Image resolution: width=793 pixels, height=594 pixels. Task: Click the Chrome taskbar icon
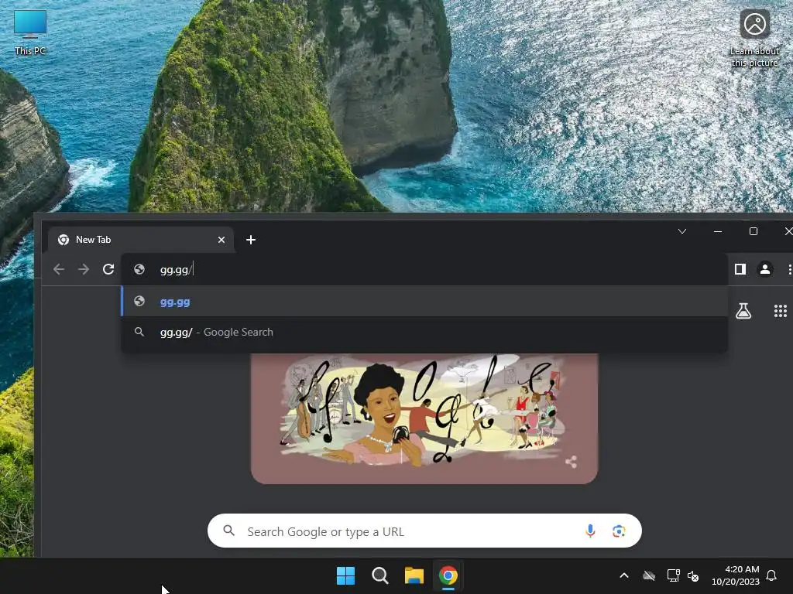448,575
